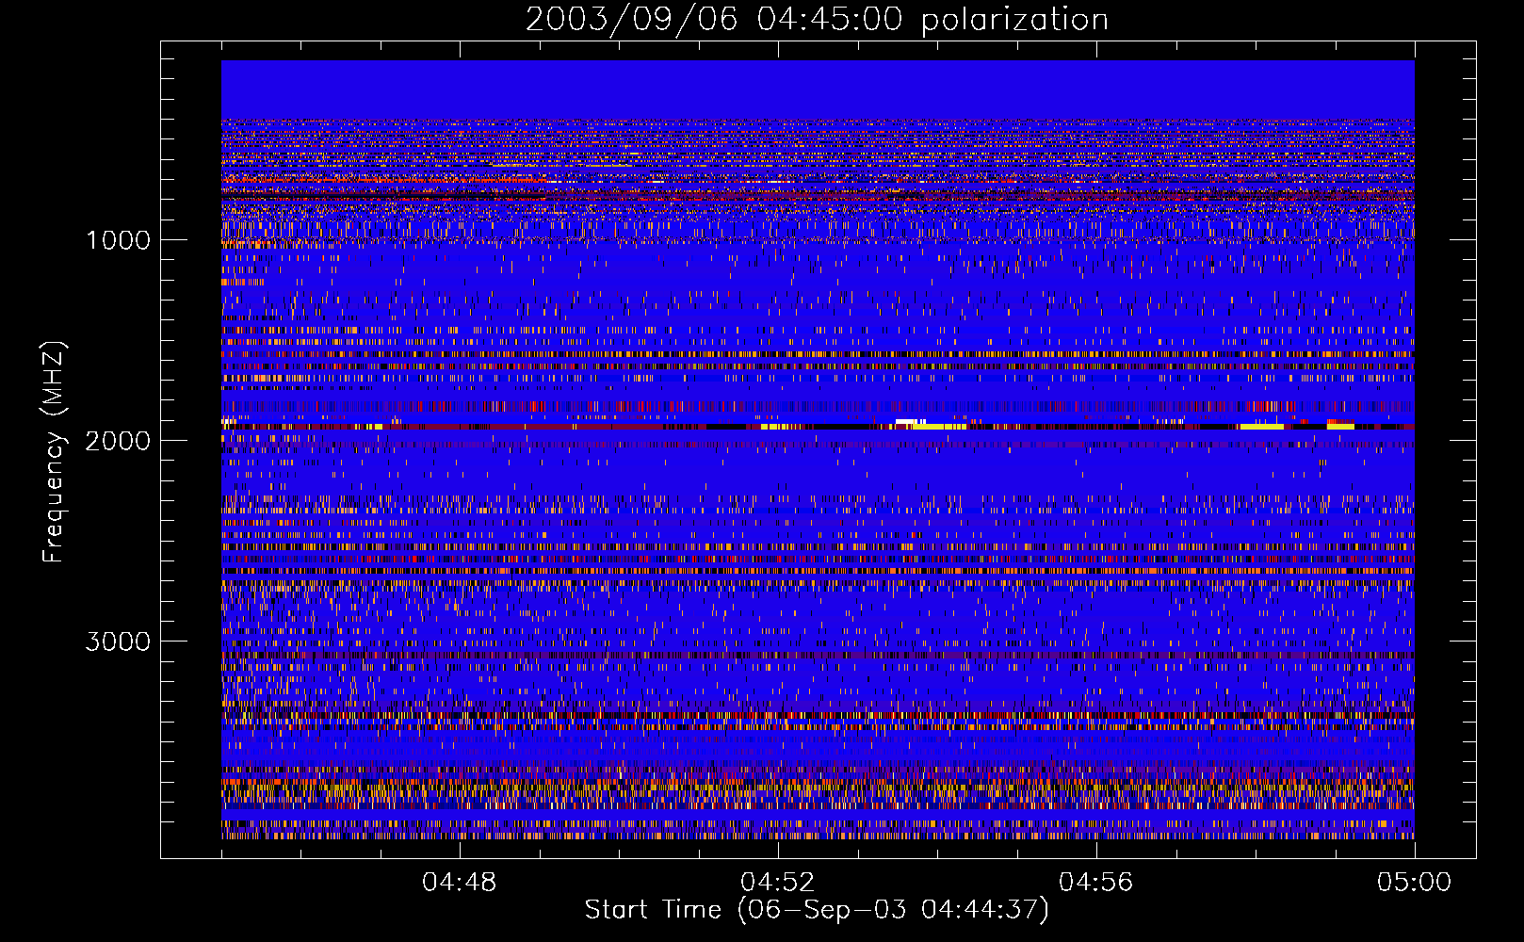Click the "3000" frequency tick label

(119, 642)
